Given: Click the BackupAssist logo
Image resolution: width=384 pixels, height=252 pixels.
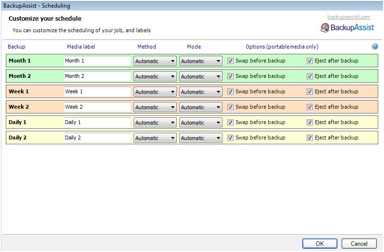Looking at the screenshot, I should (347, 28).
